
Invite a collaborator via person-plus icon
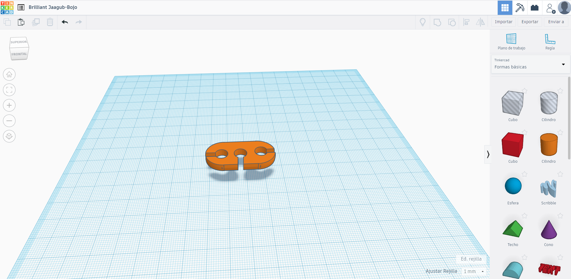(550, 8)
